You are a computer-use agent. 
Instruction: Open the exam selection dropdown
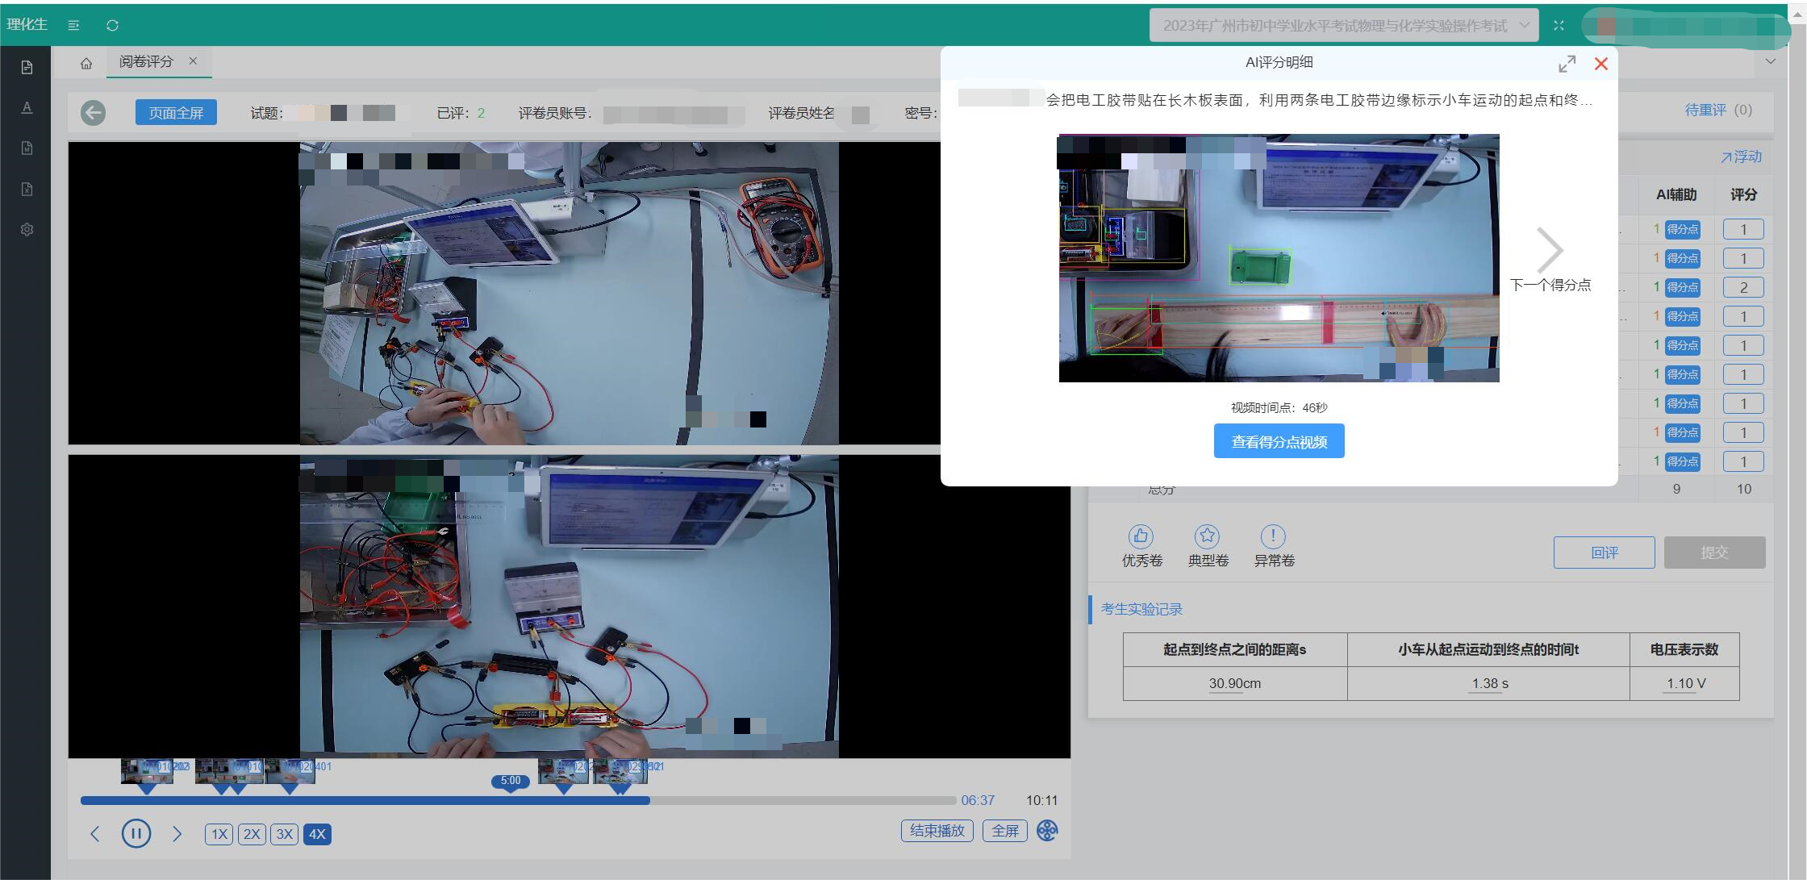coord(1344,26)
